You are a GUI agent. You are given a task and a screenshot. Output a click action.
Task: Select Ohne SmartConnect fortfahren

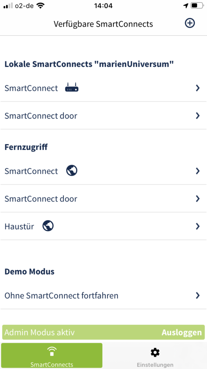pyautogui.click(x=103, y=295)
